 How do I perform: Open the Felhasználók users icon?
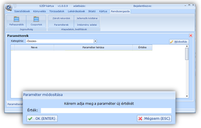tap(16, 21)
